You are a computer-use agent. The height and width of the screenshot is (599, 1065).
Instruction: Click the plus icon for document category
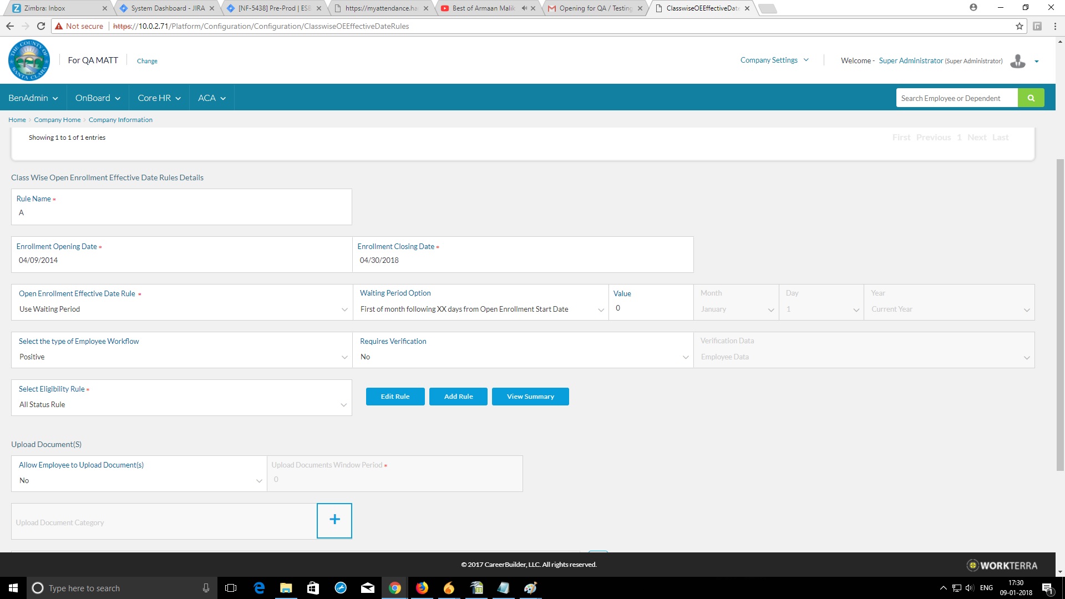point(334,520)
